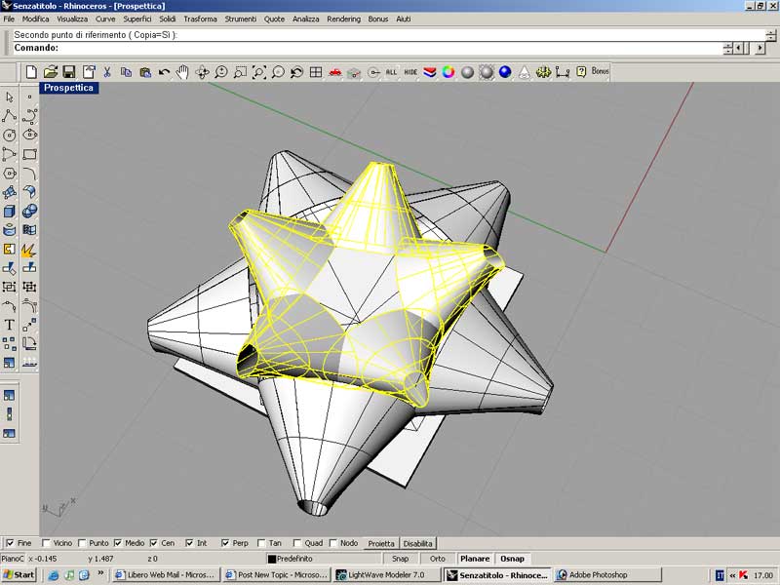This screenshot has height=585, width=780.
Task: Open the Trasforma menu
Action: click(x=201, y=19)
